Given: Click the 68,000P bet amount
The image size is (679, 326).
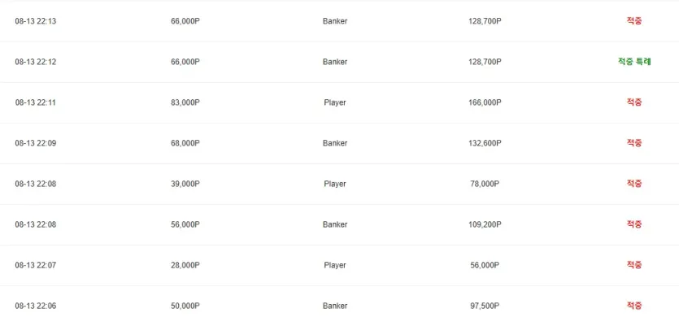Looking at the screenshot, I should [x=185, y=143].
